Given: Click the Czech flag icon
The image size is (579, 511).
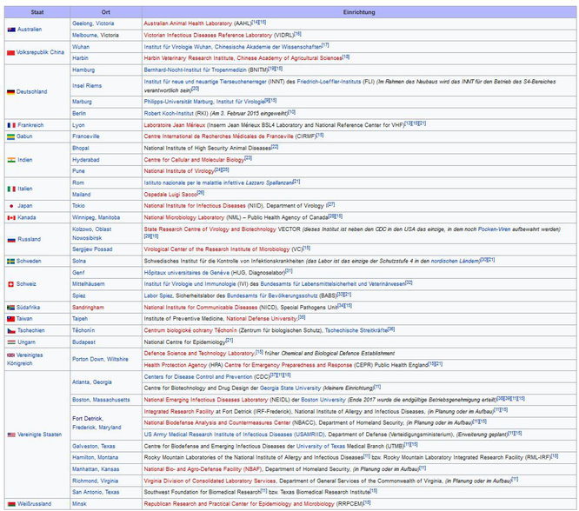Looking at the screenshot, I should pyautogui.click(x=11, y=331).
